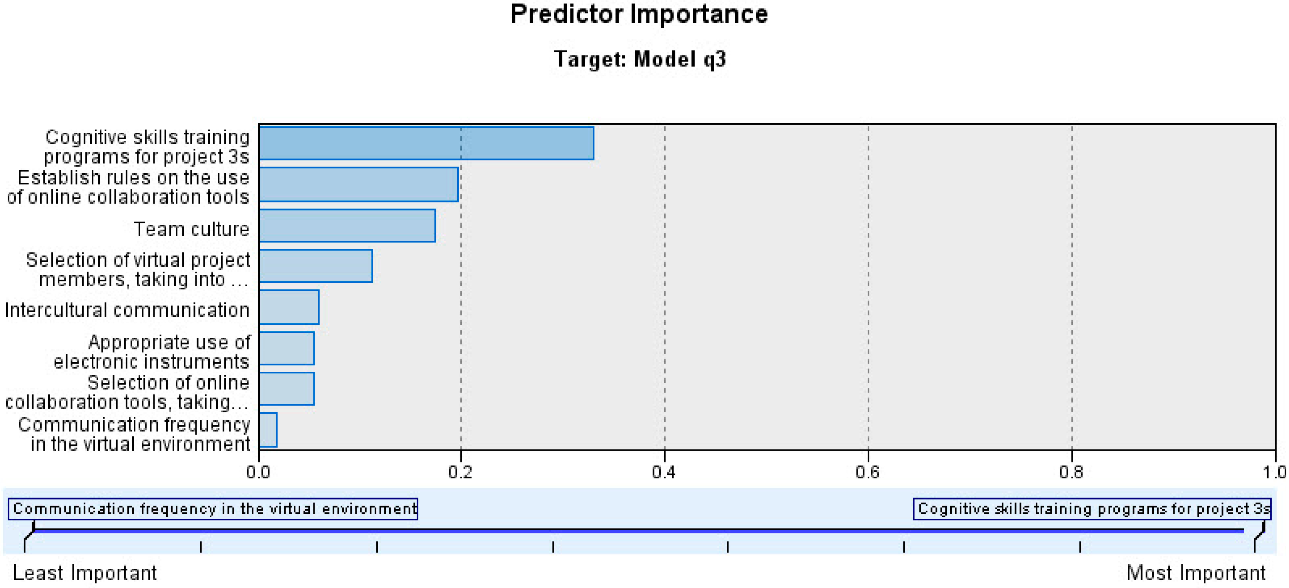Click the Team culture bar
1289x588 pixels.
click(x=347, y=226)
